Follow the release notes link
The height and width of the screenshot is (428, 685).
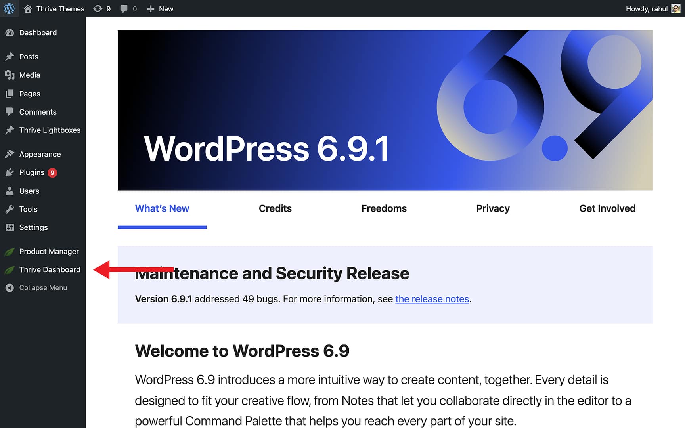[432, 299]
